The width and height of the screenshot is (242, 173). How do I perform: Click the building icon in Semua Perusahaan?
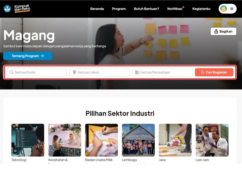(x=137, y=72)
